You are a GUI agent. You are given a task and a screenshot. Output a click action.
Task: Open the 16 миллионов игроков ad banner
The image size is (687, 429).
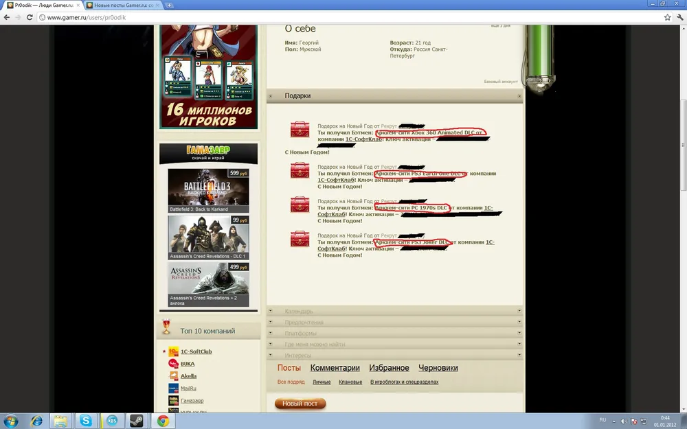pos(209,77)
